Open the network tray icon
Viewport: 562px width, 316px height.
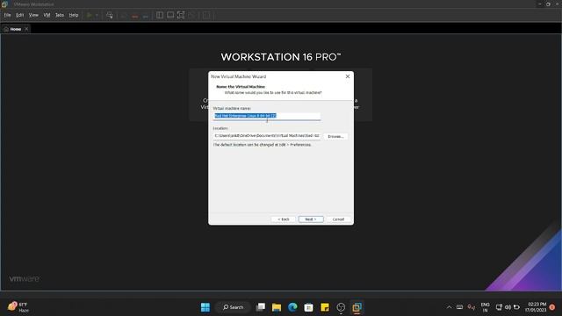[x=499, y=307]
